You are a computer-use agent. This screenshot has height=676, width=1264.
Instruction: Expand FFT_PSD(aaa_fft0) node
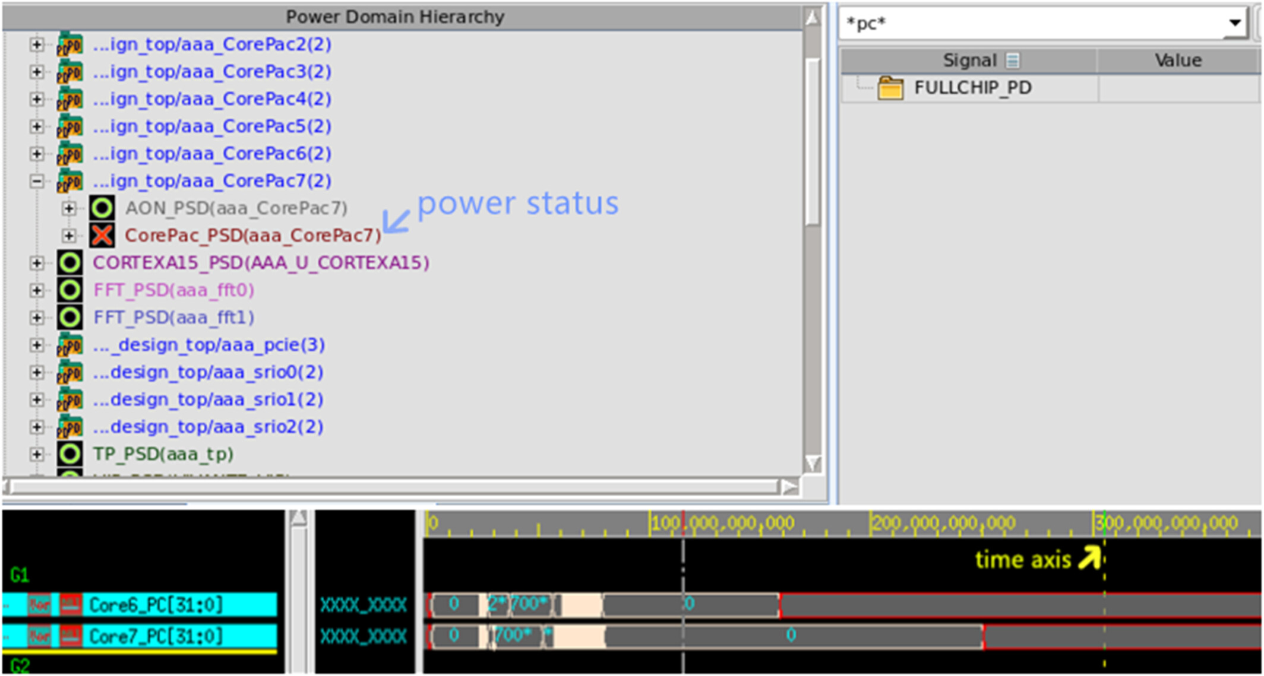(37, 291)
